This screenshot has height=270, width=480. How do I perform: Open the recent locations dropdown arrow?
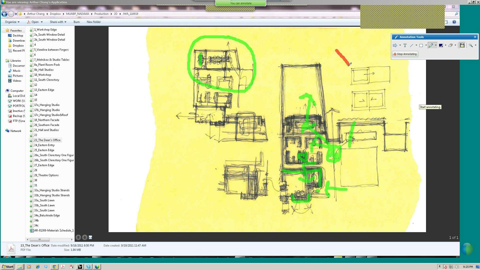pyautogui.click(x=16, y=14)
